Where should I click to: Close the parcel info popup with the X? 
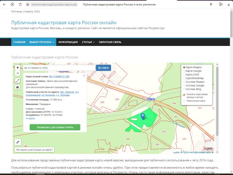[84, 75]
